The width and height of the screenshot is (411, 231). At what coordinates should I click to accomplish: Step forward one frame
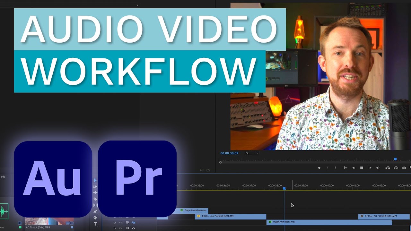coord(370,168)
